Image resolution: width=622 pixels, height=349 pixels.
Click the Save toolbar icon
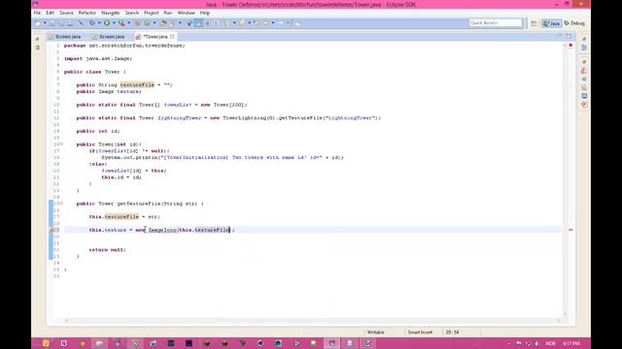[x=52, y=23]
